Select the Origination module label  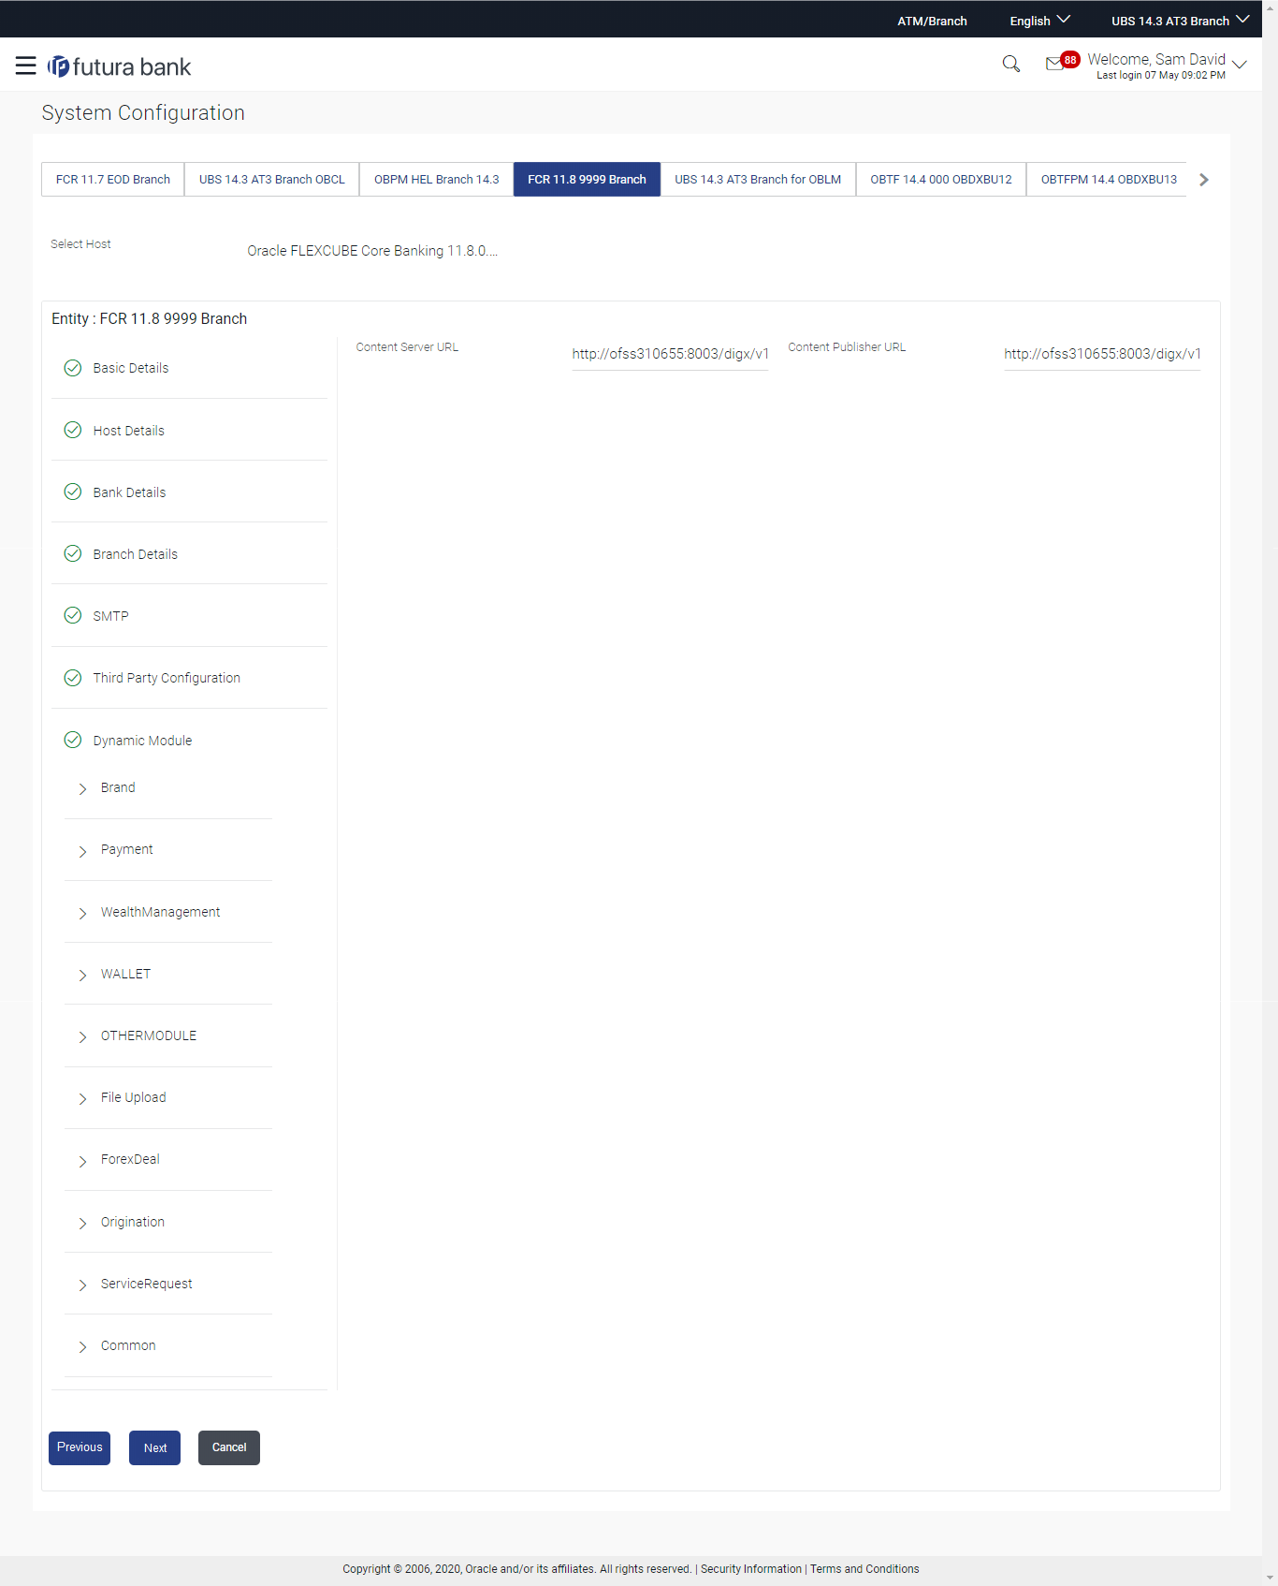[132, 1222]
